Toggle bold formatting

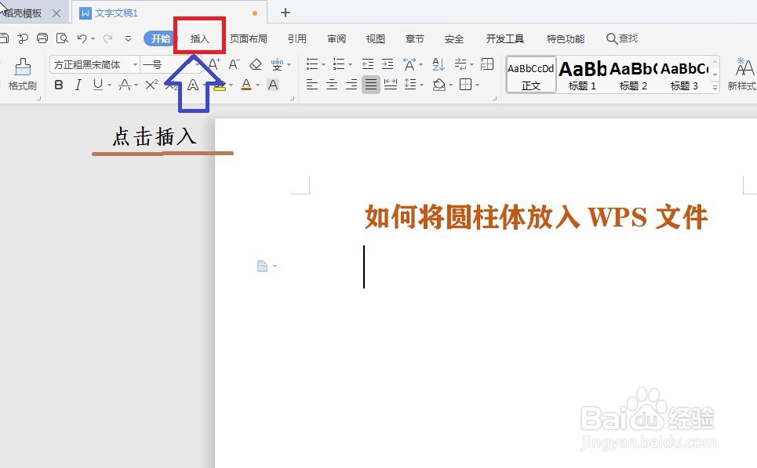point(58,85)
